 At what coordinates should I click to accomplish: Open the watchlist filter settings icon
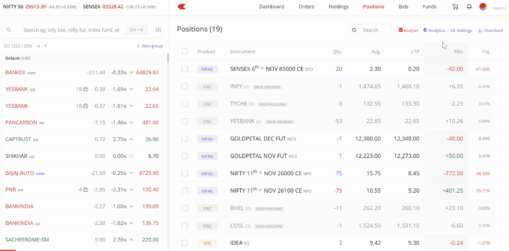point(158,30)
